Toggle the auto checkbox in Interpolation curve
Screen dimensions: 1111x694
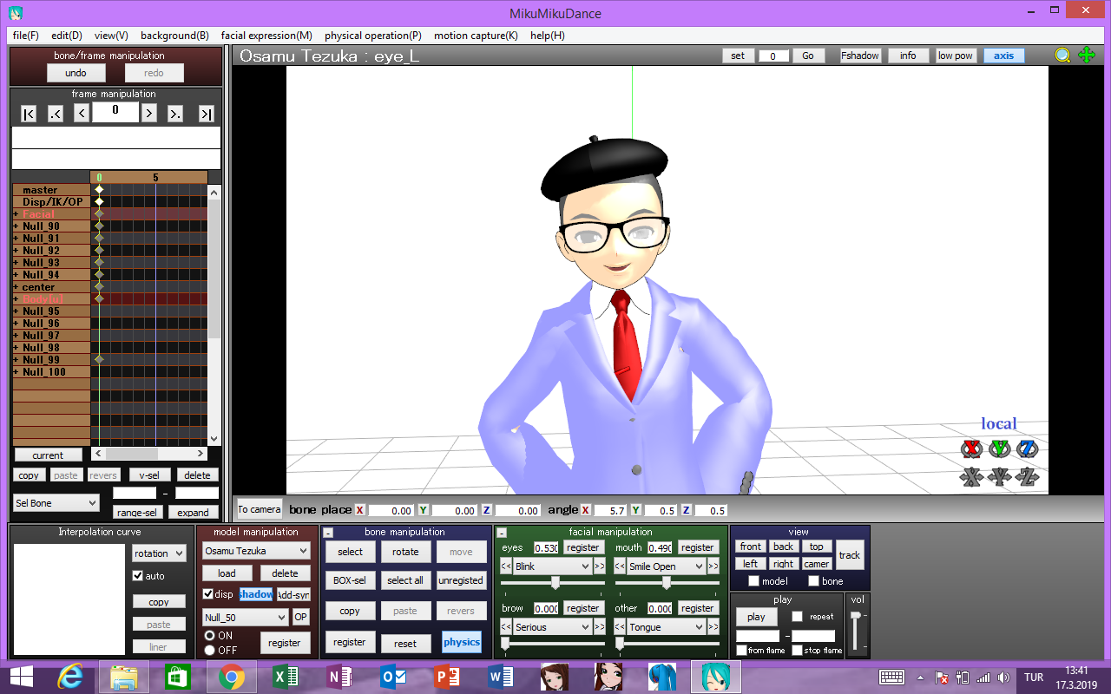[137, 576]
